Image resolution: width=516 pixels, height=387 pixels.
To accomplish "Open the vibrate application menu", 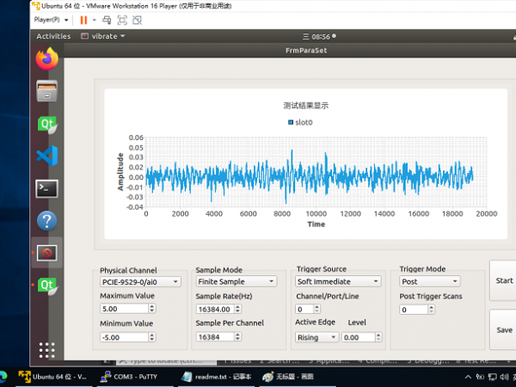I will point(102,36).
